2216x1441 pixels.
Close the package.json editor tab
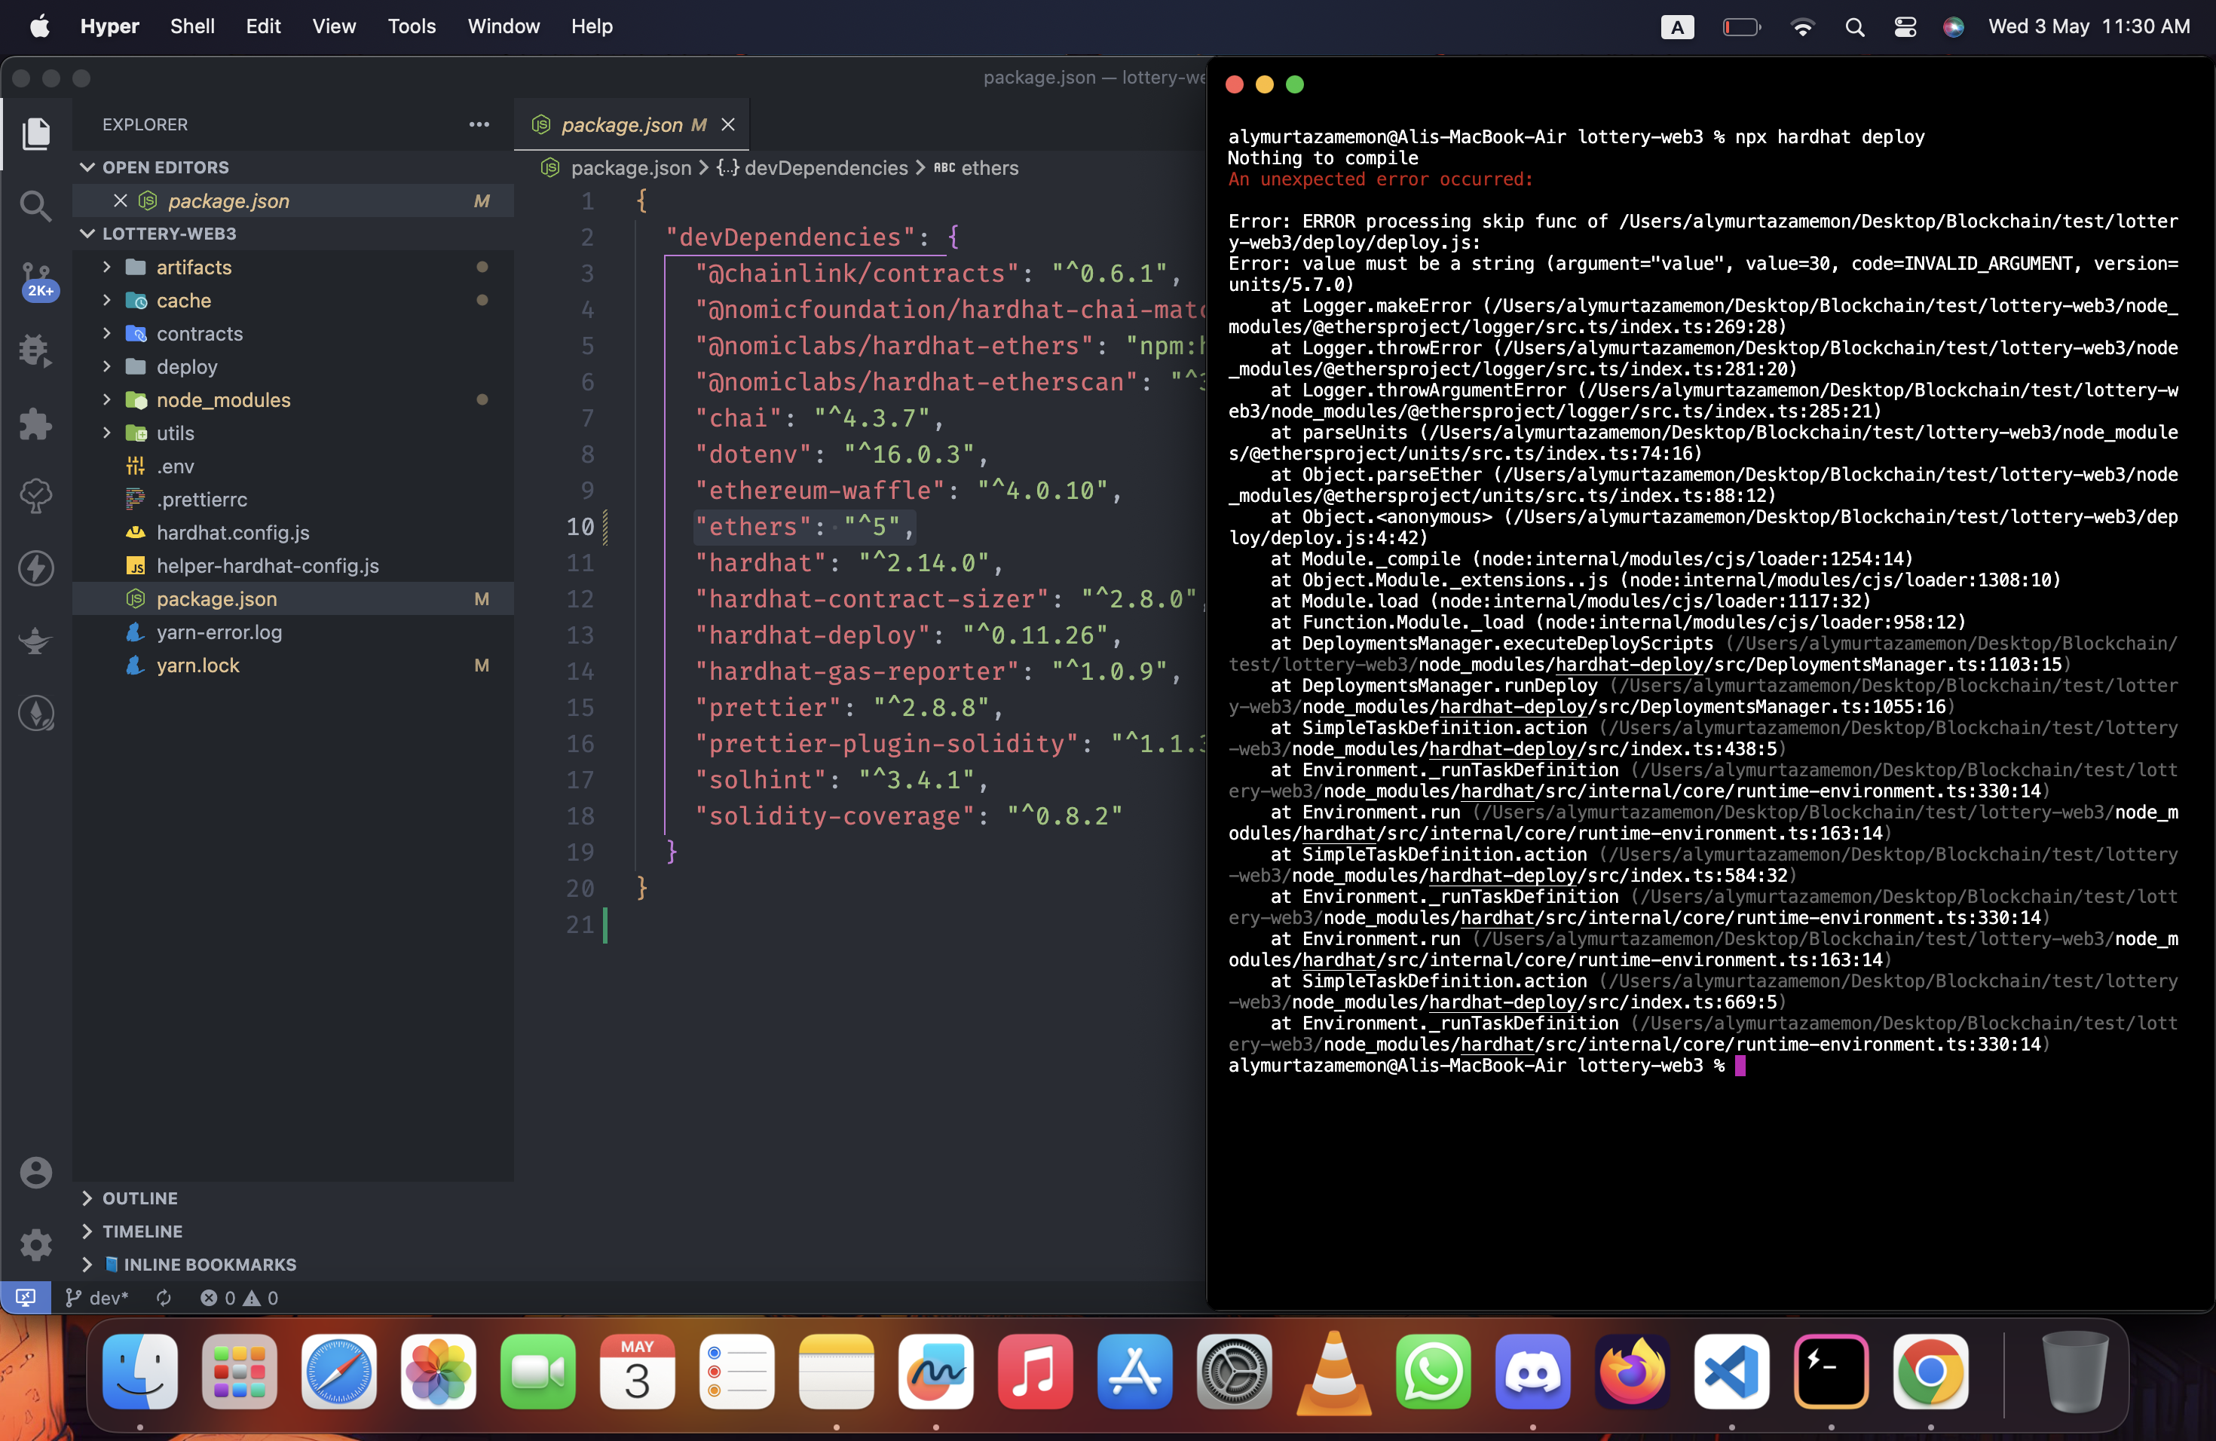click(x=728, y=124)
